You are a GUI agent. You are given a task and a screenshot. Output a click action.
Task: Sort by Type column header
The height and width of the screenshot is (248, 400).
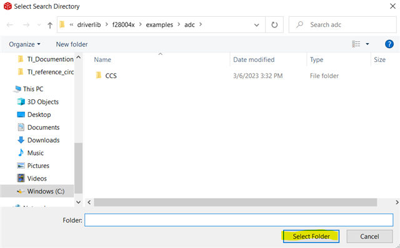(317, 59)
